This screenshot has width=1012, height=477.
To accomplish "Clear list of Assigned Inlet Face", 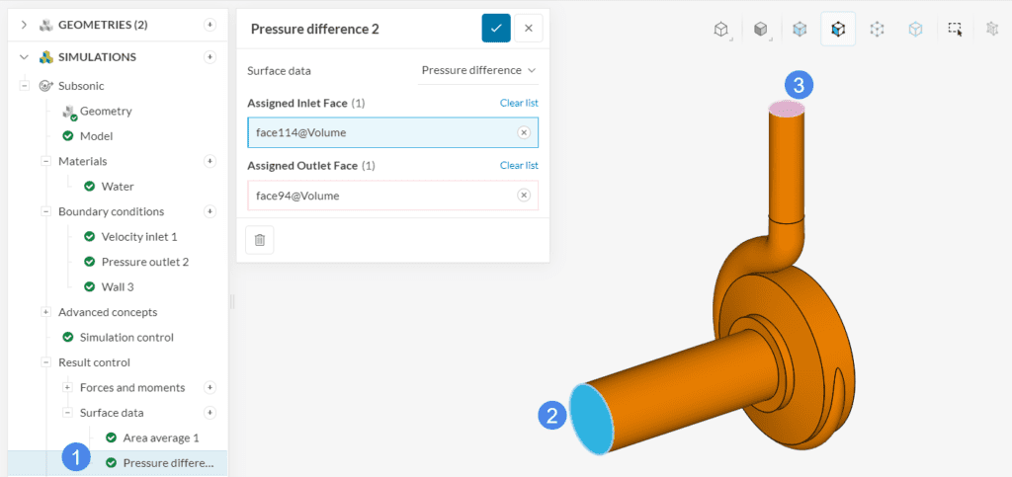I will tap(519, 103).
